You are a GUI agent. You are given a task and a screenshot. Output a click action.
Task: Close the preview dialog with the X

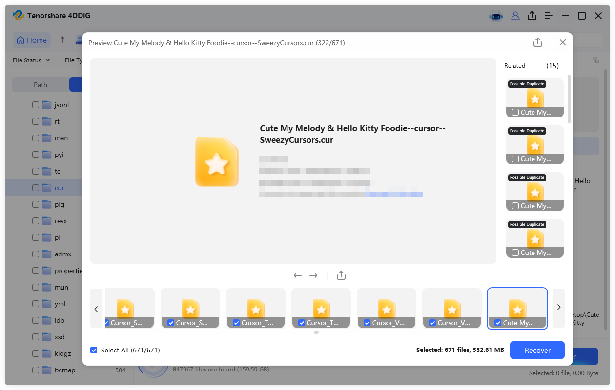click(563, 42)
